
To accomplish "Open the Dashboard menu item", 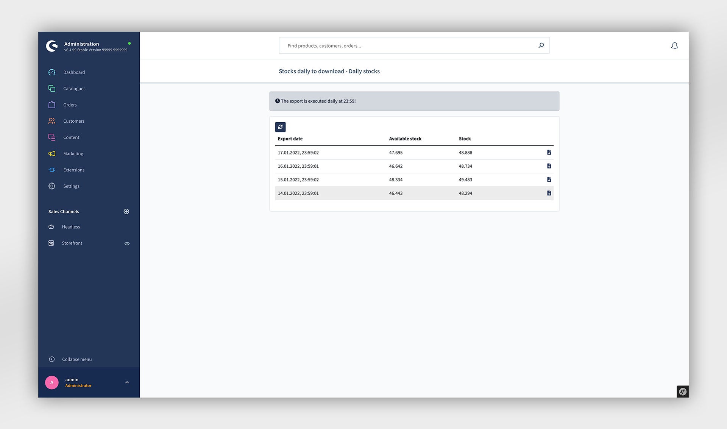I will coord(74,72).
